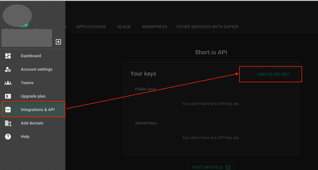This screenshot has height=170, width=318.
Task: Select the Upgrade plan text label
Action: [33, 96]
